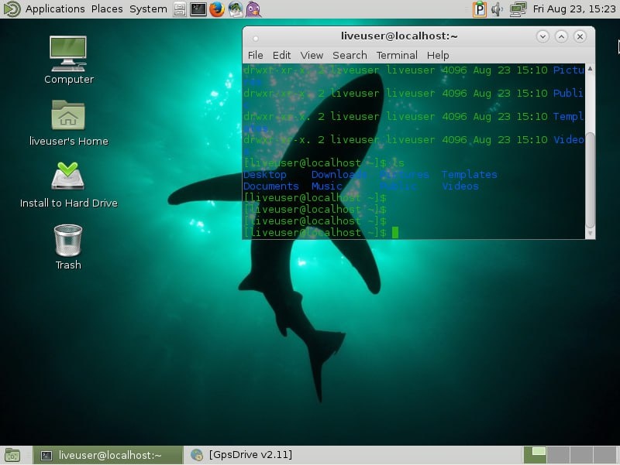Switch to the first workspace
The height and width of the screenshot is (465, 620).
[535, 455]
